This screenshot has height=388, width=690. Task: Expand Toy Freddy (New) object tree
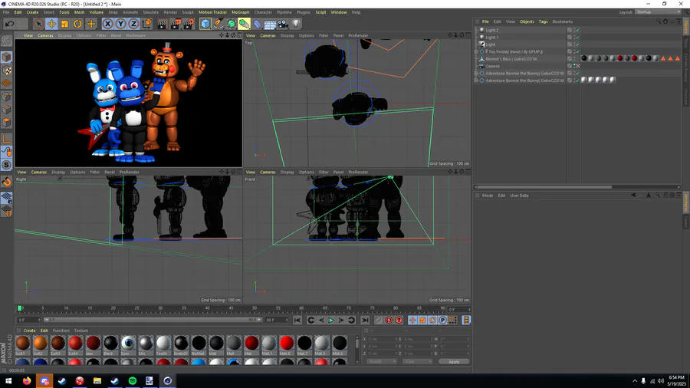tap(476, 52)
